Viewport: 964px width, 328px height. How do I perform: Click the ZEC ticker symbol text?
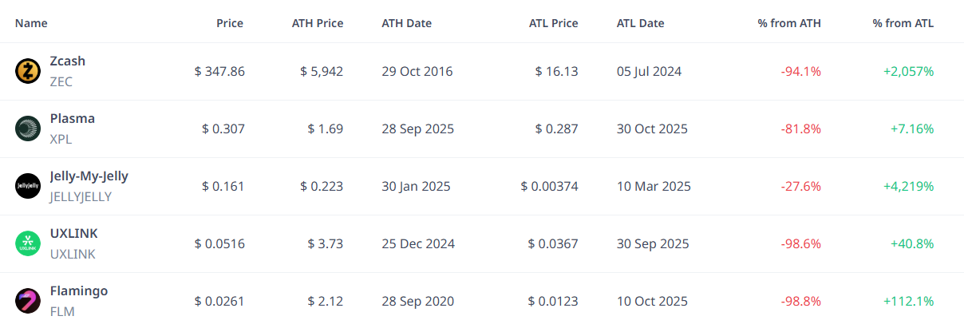click(x=61, y=81)
